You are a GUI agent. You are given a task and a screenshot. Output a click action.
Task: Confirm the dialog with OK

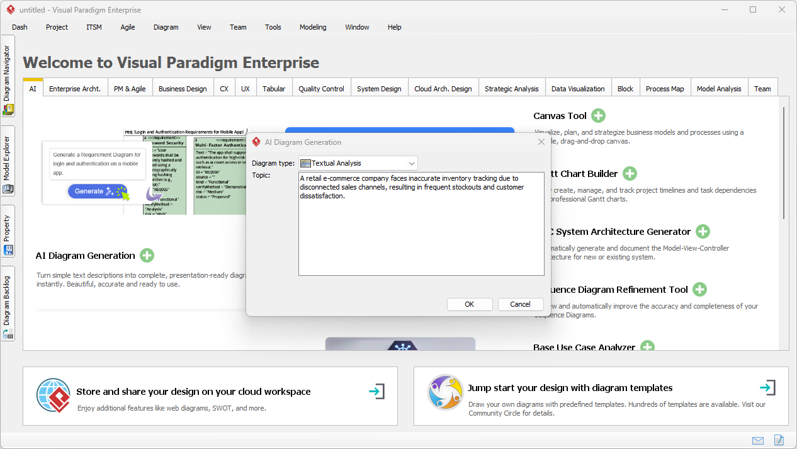tap(470, 304)
